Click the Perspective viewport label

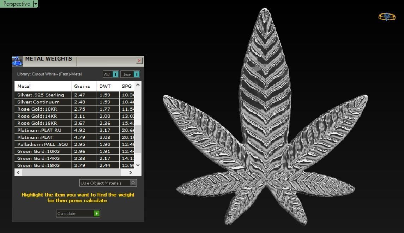click(16, 4)
